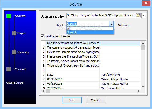Click the vertical scrollbar up arrow
152x109 pixels.
(143, 43)
